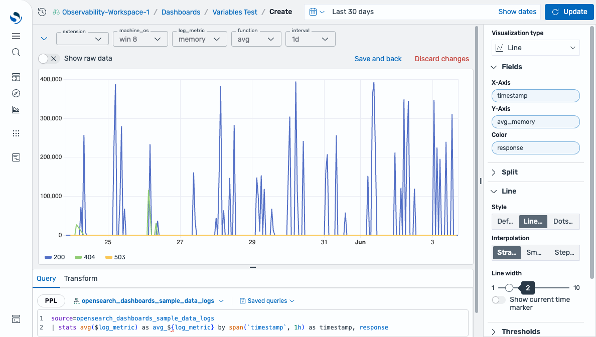This screenshot has height=337, width=596.
Task: Click the Observability workspace binoculars icon
Action: point(56,12)
